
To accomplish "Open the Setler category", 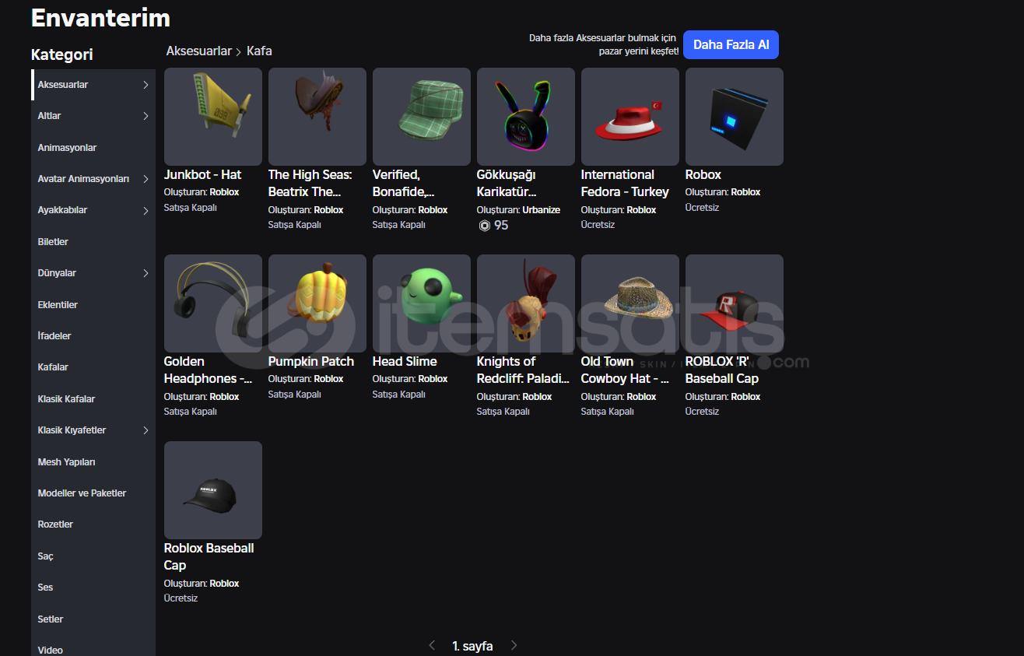I will (x=93, y=619).
